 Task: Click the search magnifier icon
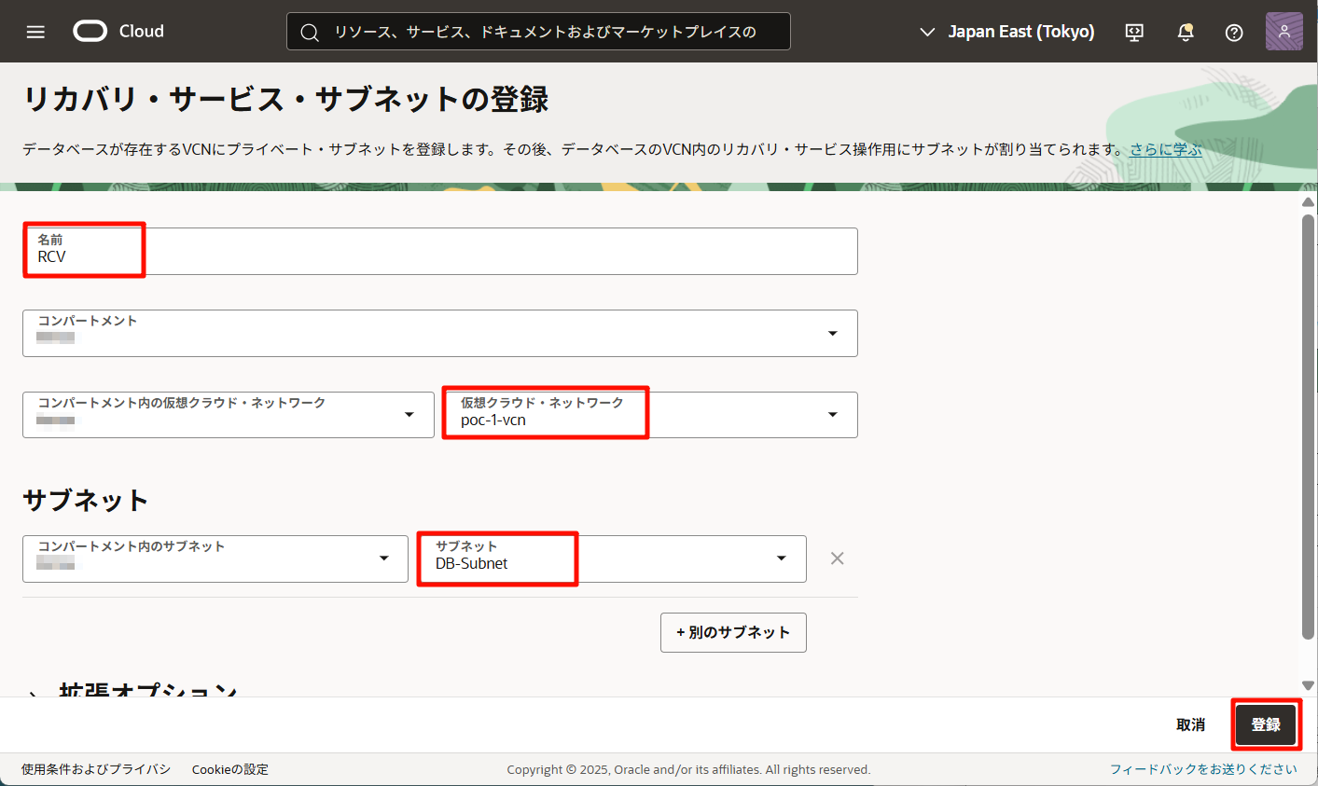coord(310,33)
